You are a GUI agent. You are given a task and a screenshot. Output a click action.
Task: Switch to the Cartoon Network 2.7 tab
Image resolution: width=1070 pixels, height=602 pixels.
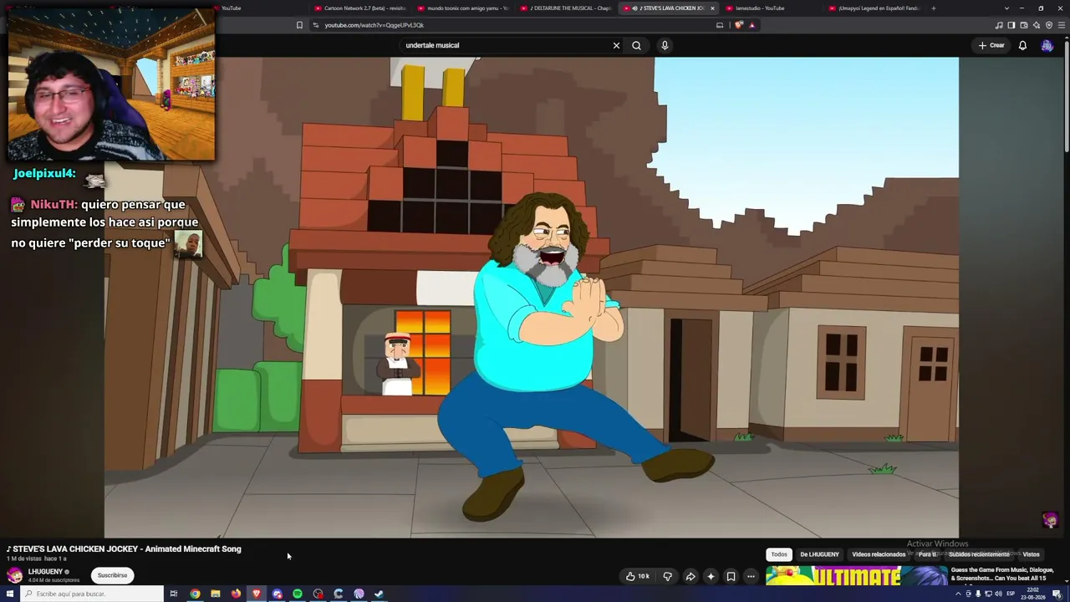pos(361,8)
